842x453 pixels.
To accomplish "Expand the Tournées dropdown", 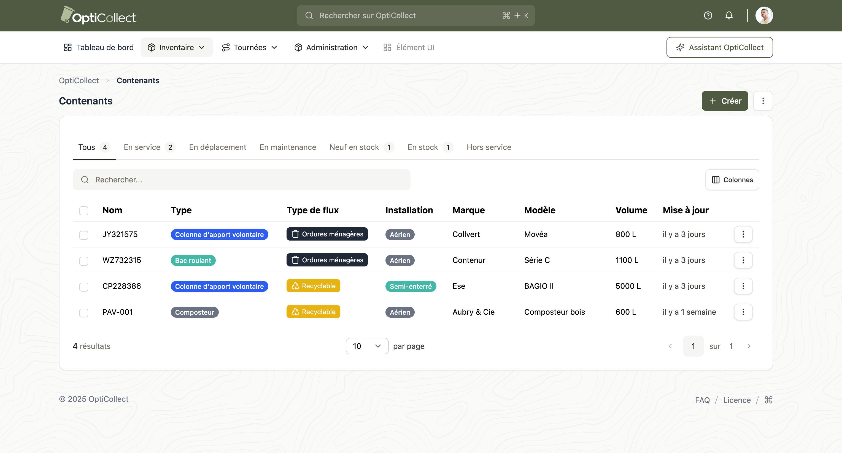I will pyautogui.click(x=249, y=47).
